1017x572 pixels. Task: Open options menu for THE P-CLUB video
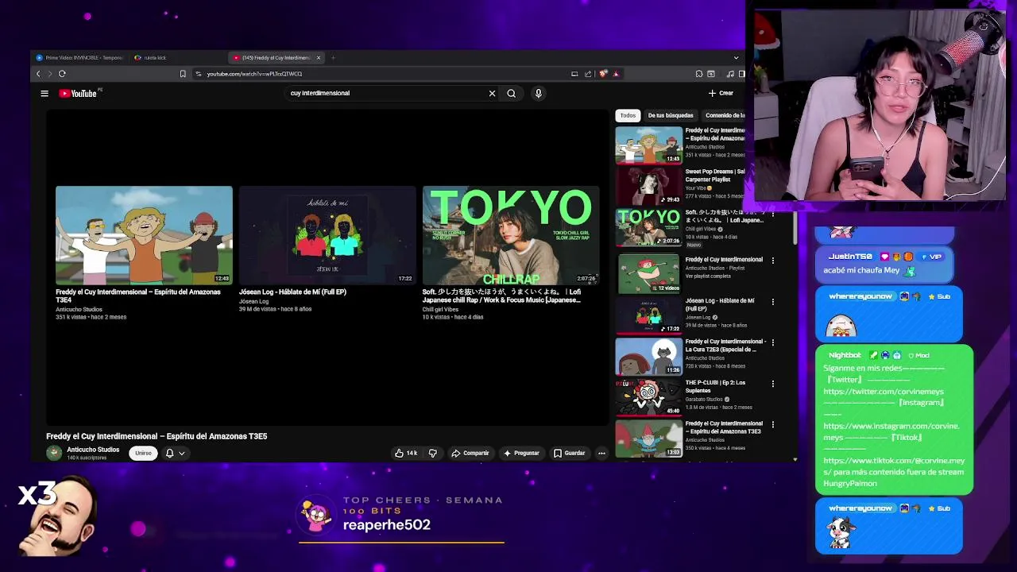pos(773,384)
